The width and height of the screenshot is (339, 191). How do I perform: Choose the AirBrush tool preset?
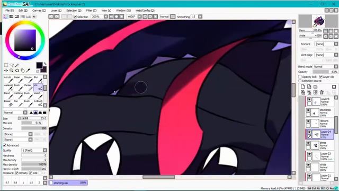pyautogui.click(x=38, y=103)
